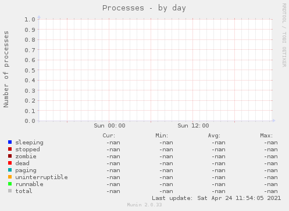This screenshot has height=211, width=289.
Task: Click the Min value for dead
Action: pos(166,163)
